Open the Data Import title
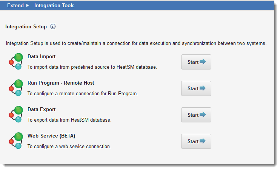The image size is (280, 170). tap(42, 57)
